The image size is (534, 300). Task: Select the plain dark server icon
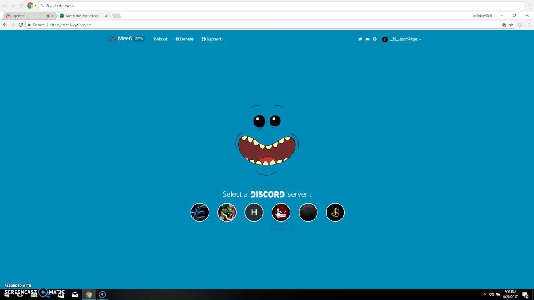[308, 212]
